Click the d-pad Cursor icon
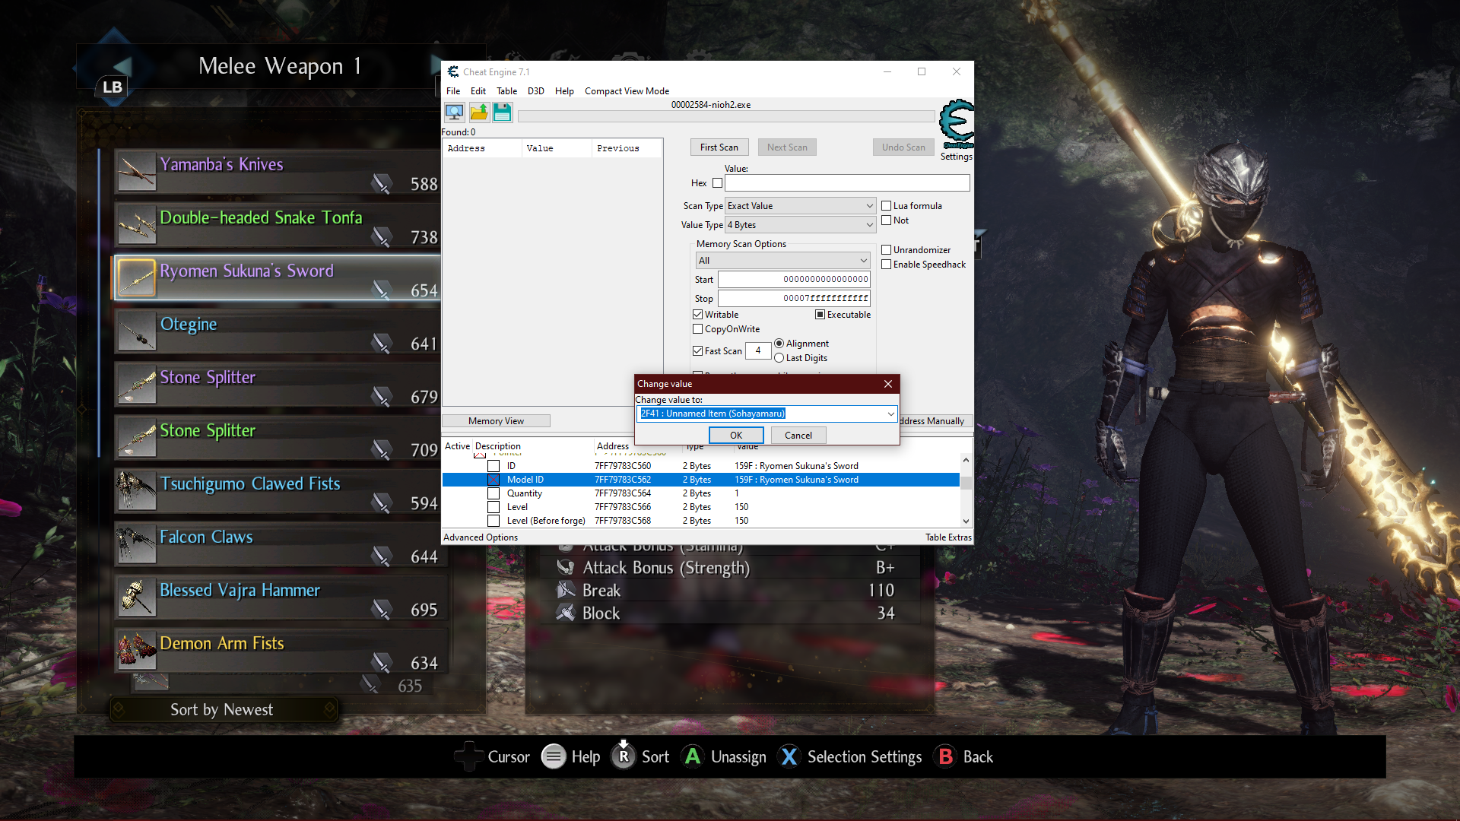Screen dimensions: 1460x821 (468, 756)
